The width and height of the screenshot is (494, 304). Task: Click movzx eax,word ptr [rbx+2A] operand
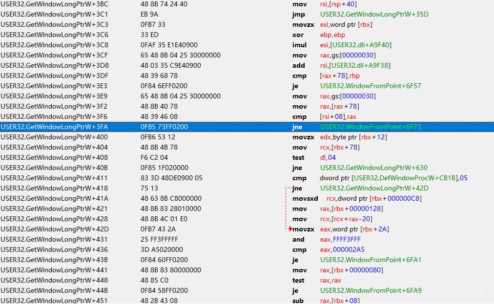point(354,229)
